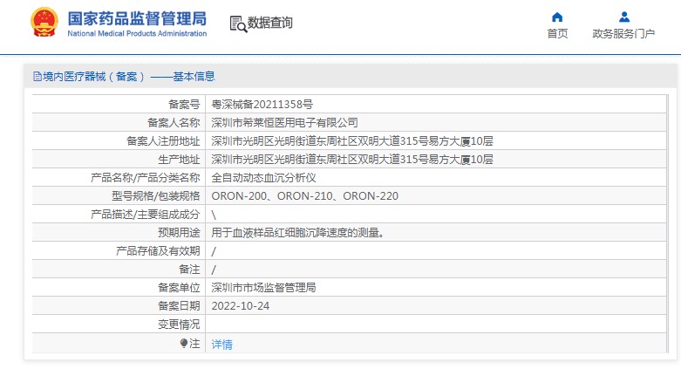Select models ORON-200、ORON-210、ORON-220
681x369 pixels.
tap(305, 196)
